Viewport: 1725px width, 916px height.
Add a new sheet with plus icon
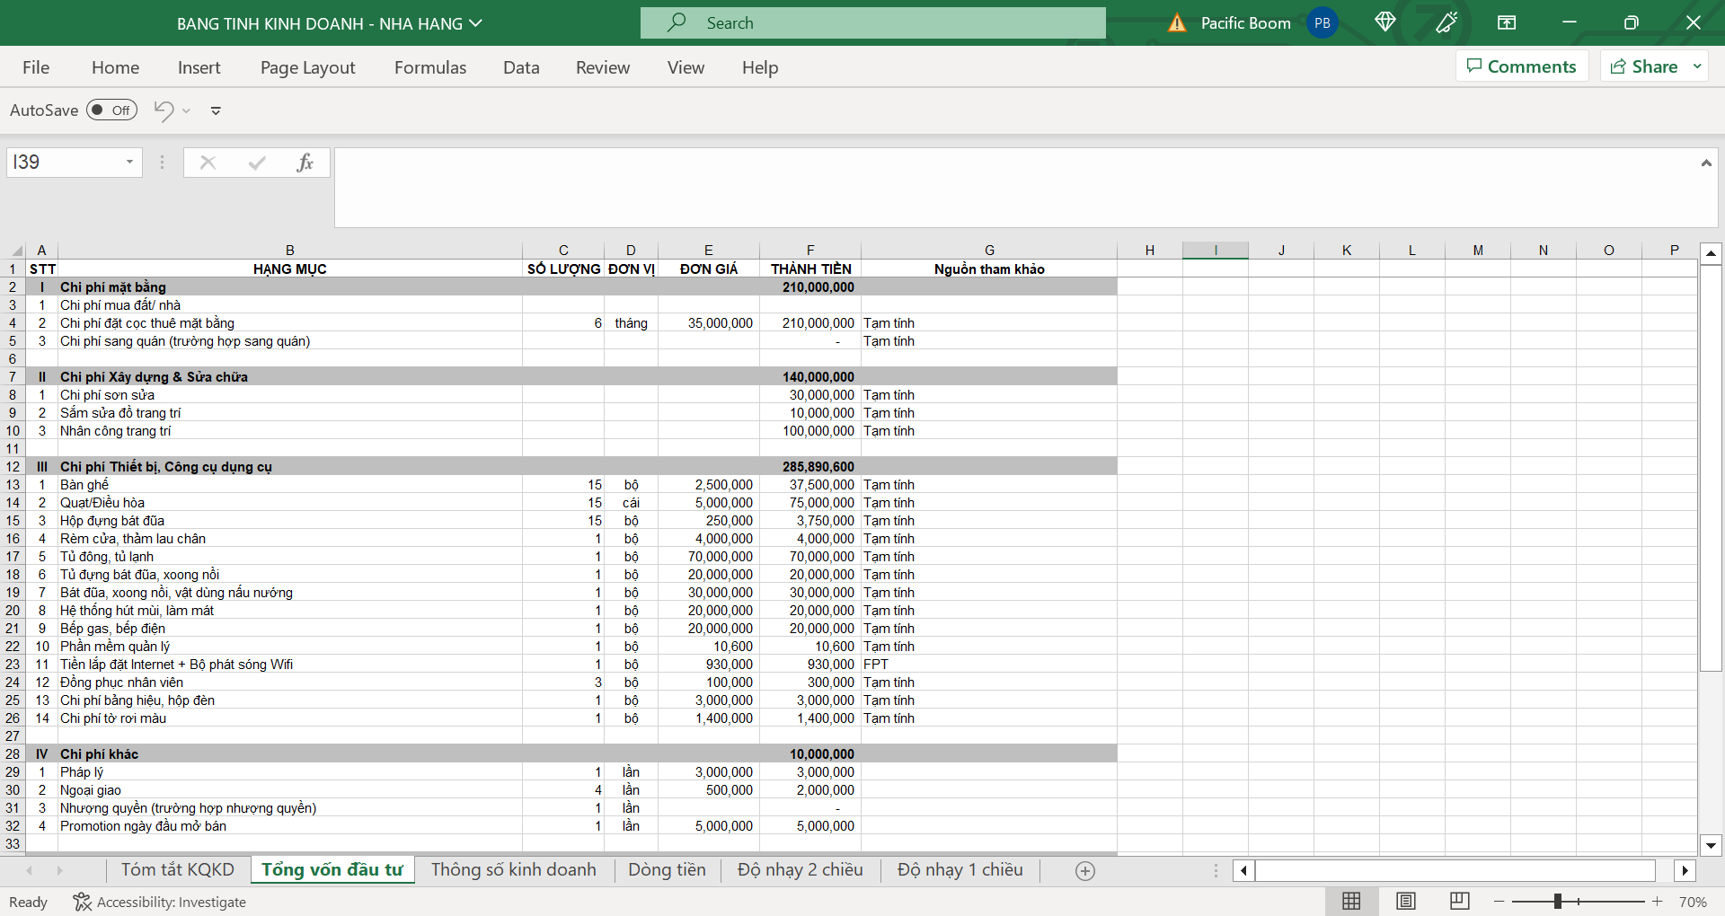pyautogui.click(x=1084, y=870)
